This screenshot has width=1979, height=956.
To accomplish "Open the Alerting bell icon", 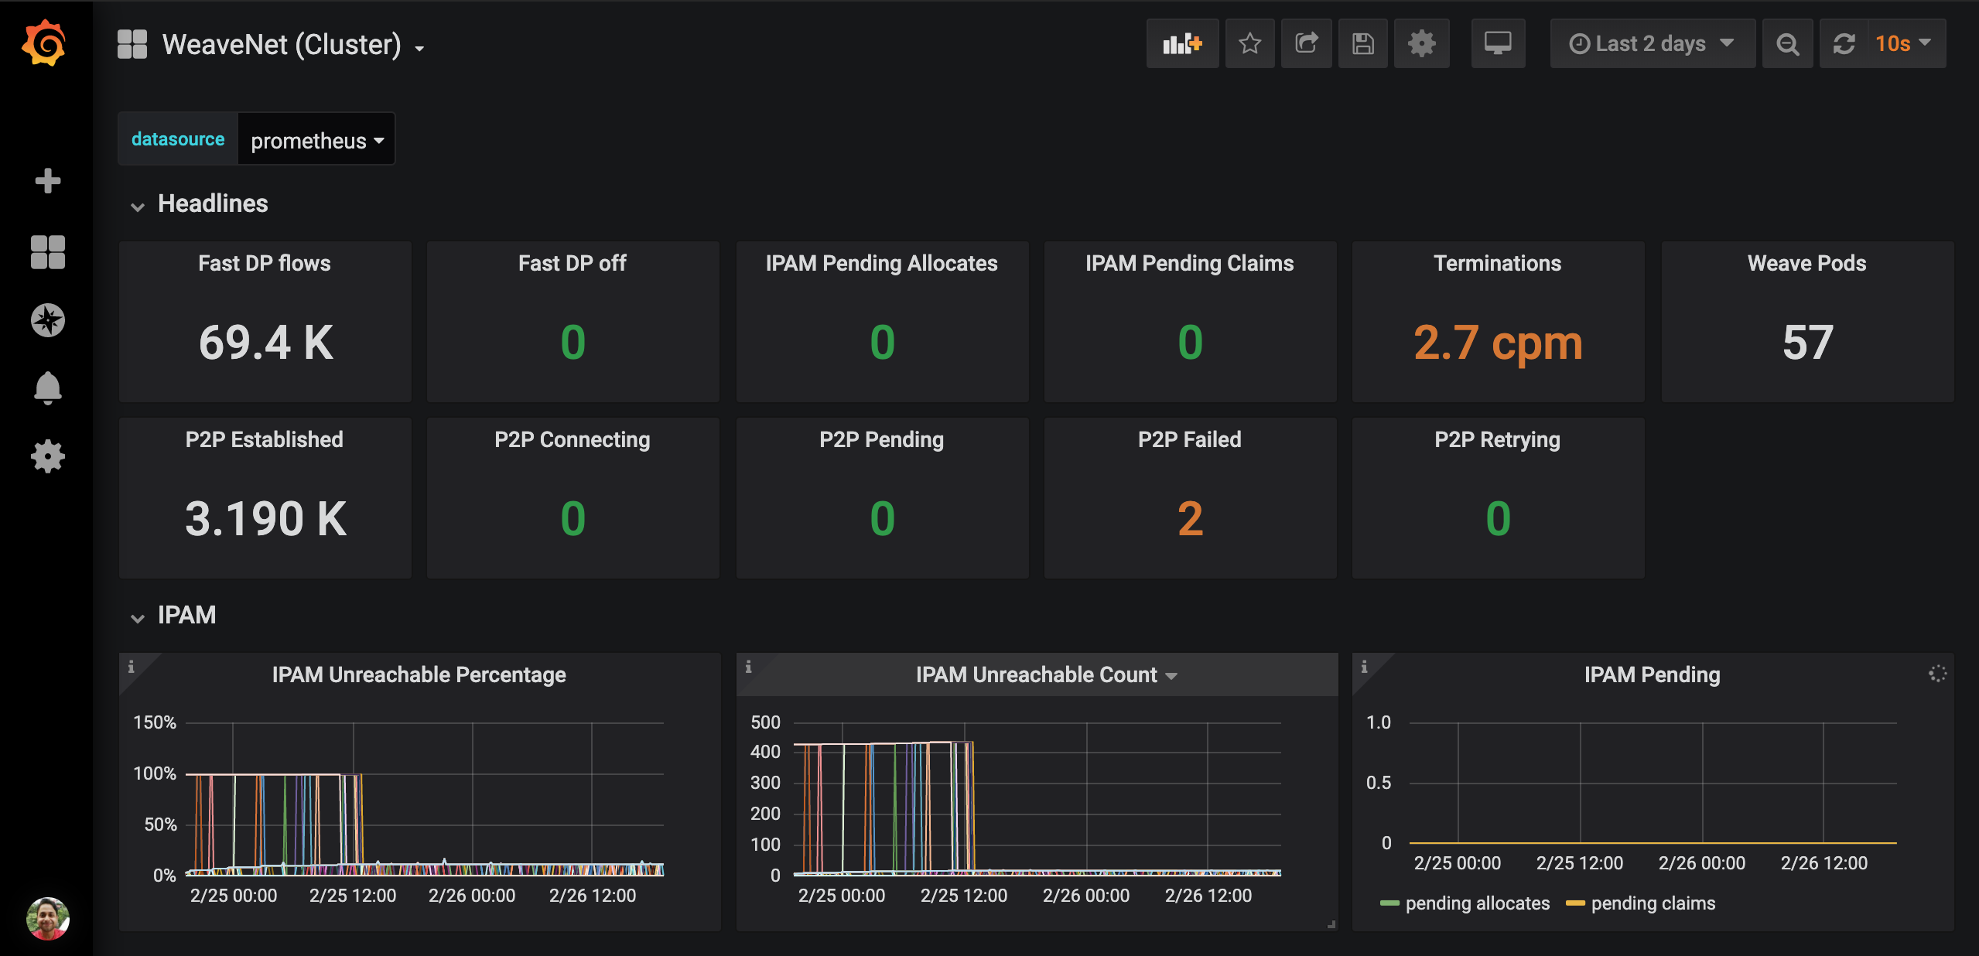I will click(47, 388).
